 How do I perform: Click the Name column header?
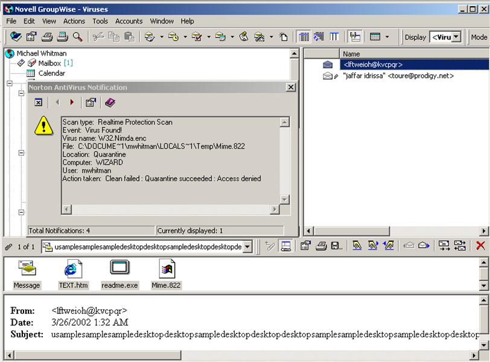[351, 54]
